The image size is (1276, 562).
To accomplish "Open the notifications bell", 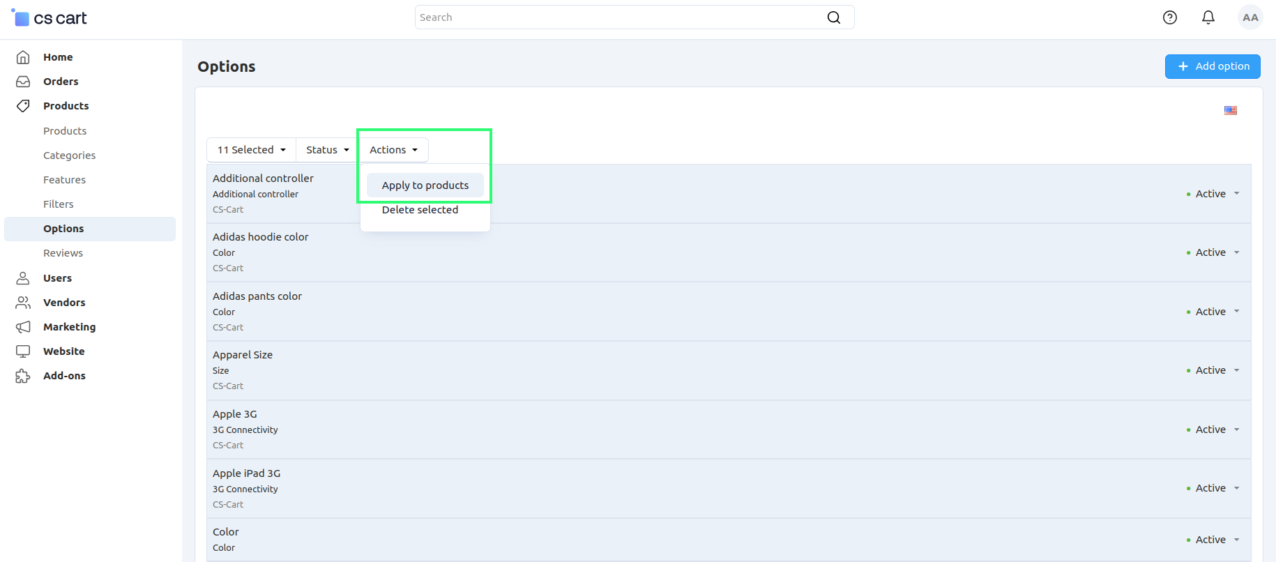I will click(1208, 17).
